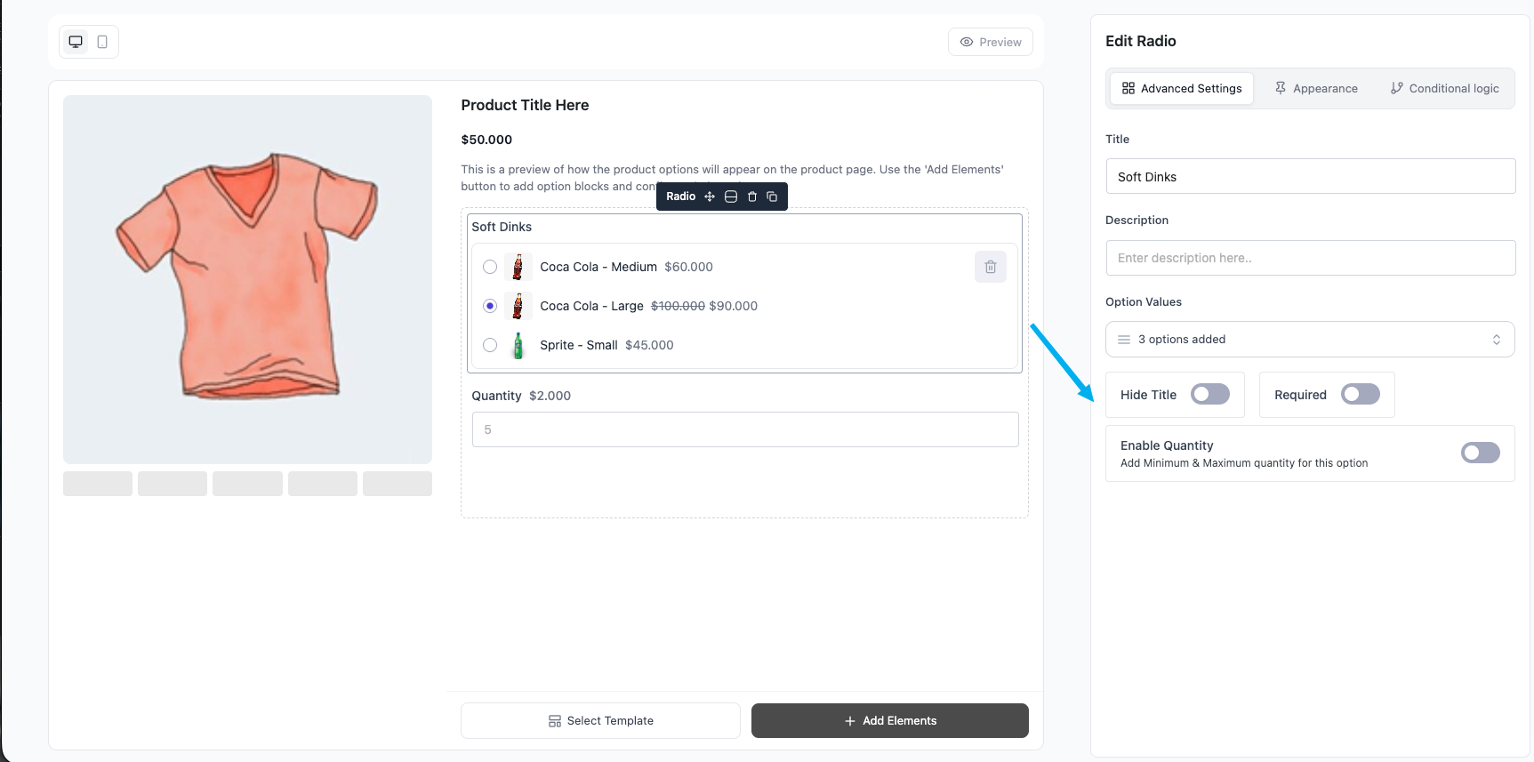The image size is (1534, 762).
Task: Toggle the Hide Title switch
Action: 1210,394
